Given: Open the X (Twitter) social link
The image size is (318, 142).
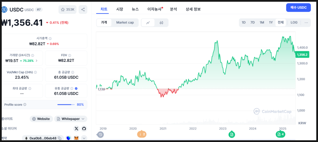Looking at the screenshot, I should (x=76, y=129).
